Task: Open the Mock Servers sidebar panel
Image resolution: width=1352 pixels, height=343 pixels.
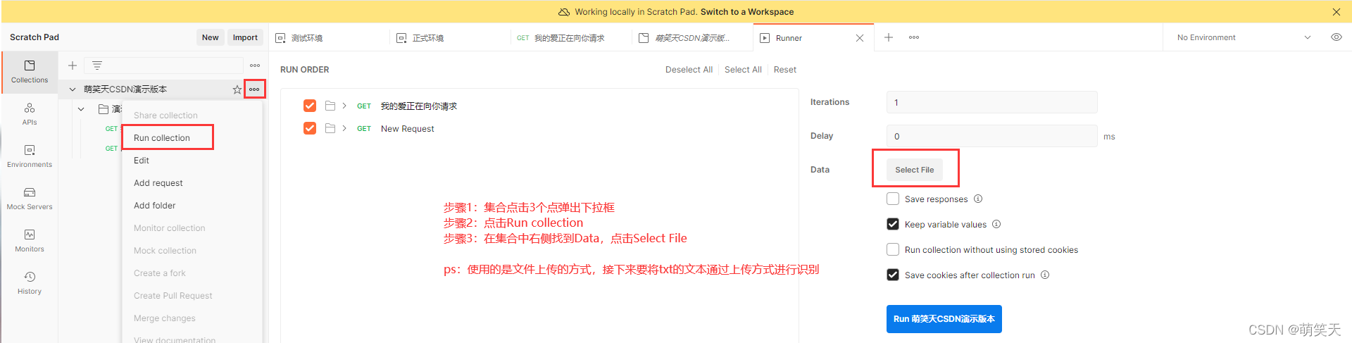Action: tap(30, 199)
